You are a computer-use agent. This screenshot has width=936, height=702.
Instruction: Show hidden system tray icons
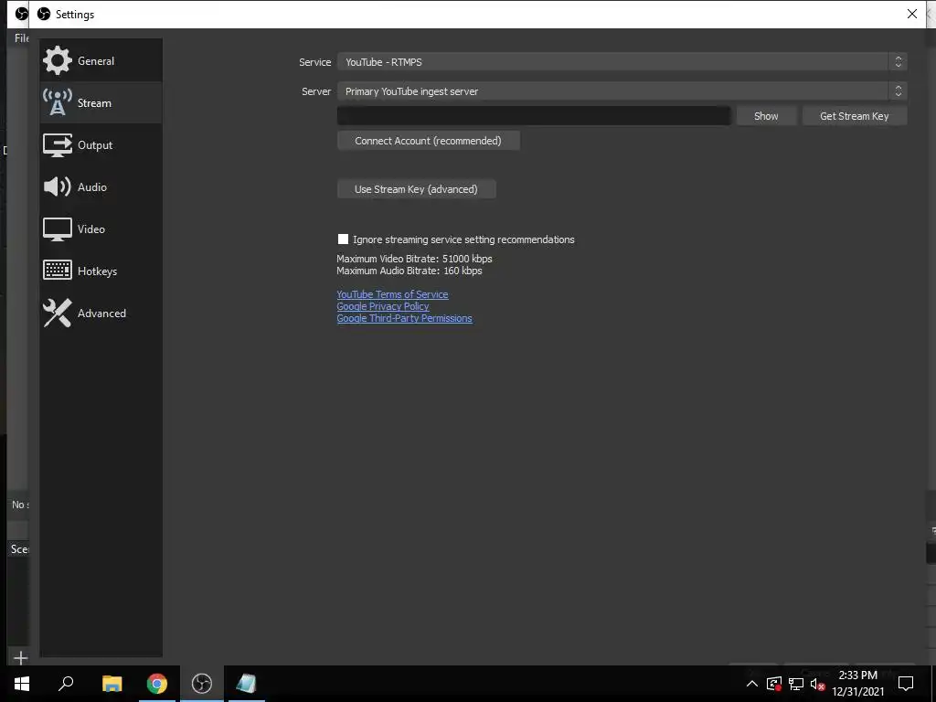pos(752,684)
